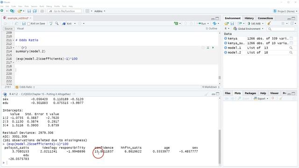Click the summary(model.2) code line

tap(30, 51)
